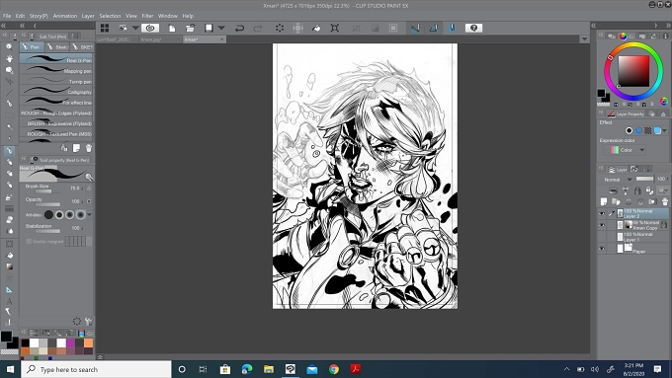
Task: Open the File menu
Action: click(x=7, y=16)
